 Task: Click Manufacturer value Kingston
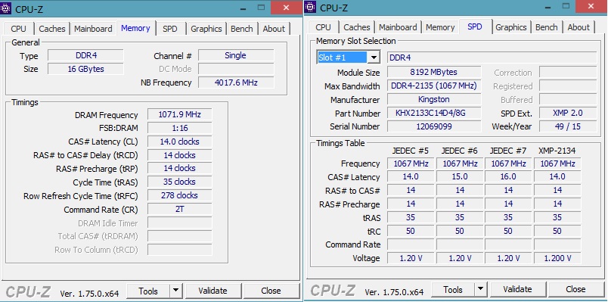coord(434,99)
